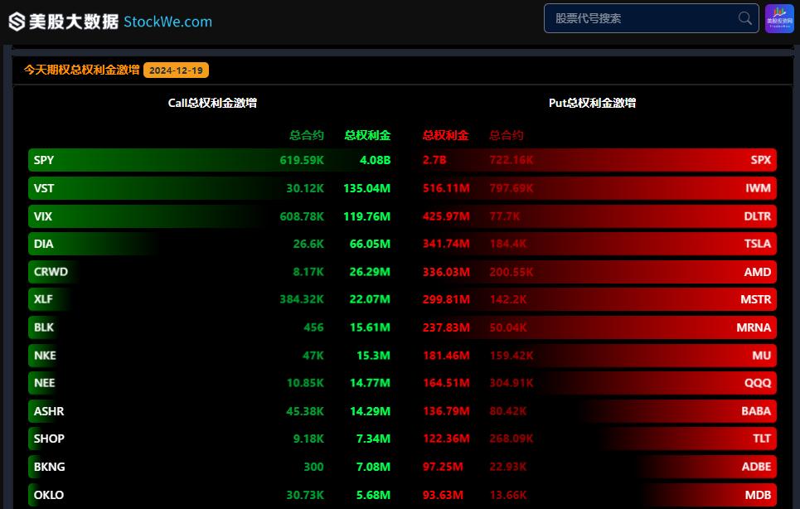Click the 今天期权总权利金激增 title

point(81,70)
